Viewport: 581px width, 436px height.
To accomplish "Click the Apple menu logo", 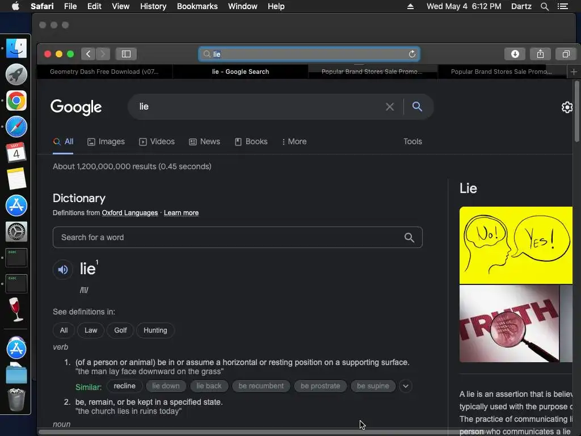I will click(15, 6).
